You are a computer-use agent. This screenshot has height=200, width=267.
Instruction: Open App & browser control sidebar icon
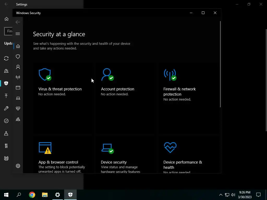click(x=18, y=87)
